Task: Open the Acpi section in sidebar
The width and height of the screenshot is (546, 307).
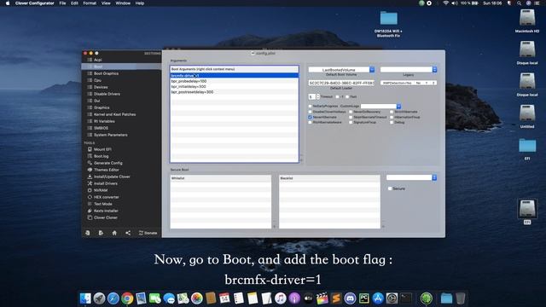Action: [97, 60]
